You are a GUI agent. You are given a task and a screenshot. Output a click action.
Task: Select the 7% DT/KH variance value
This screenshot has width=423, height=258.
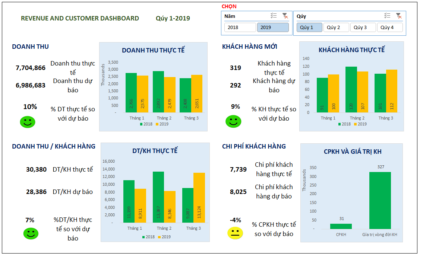point(30,220)
